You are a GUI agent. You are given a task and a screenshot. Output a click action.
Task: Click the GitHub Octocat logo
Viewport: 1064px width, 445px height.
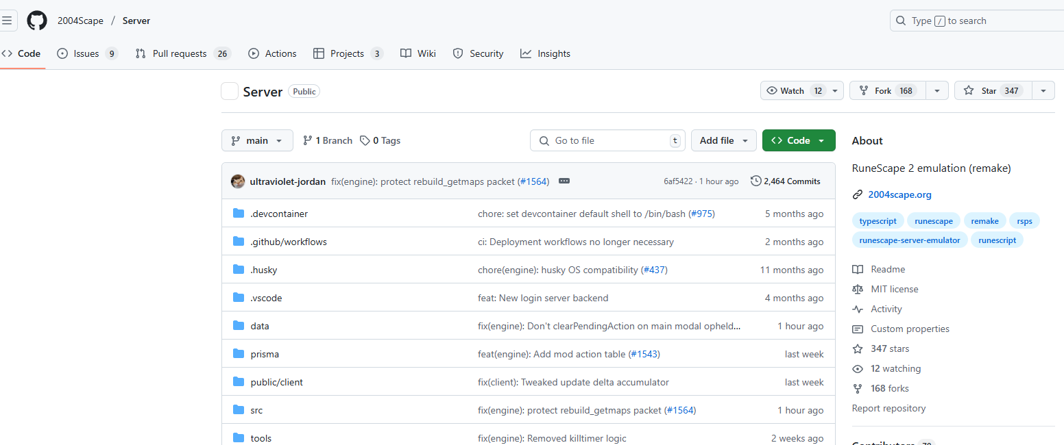(37, 21)
